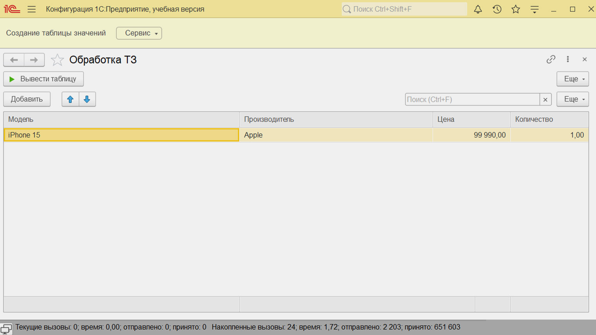Select the 99 990,00 price cell
This screenshot has width=596, height=335.
471,135
